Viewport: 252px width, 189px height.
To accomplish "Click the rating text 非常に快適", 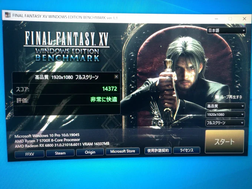I will (104, 99).
